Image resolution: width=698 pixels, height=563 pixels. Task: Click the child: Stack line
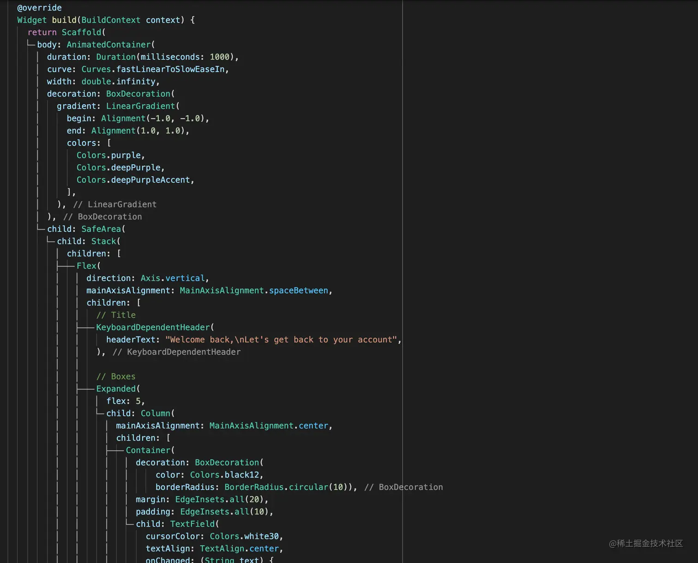coord(89,241)
